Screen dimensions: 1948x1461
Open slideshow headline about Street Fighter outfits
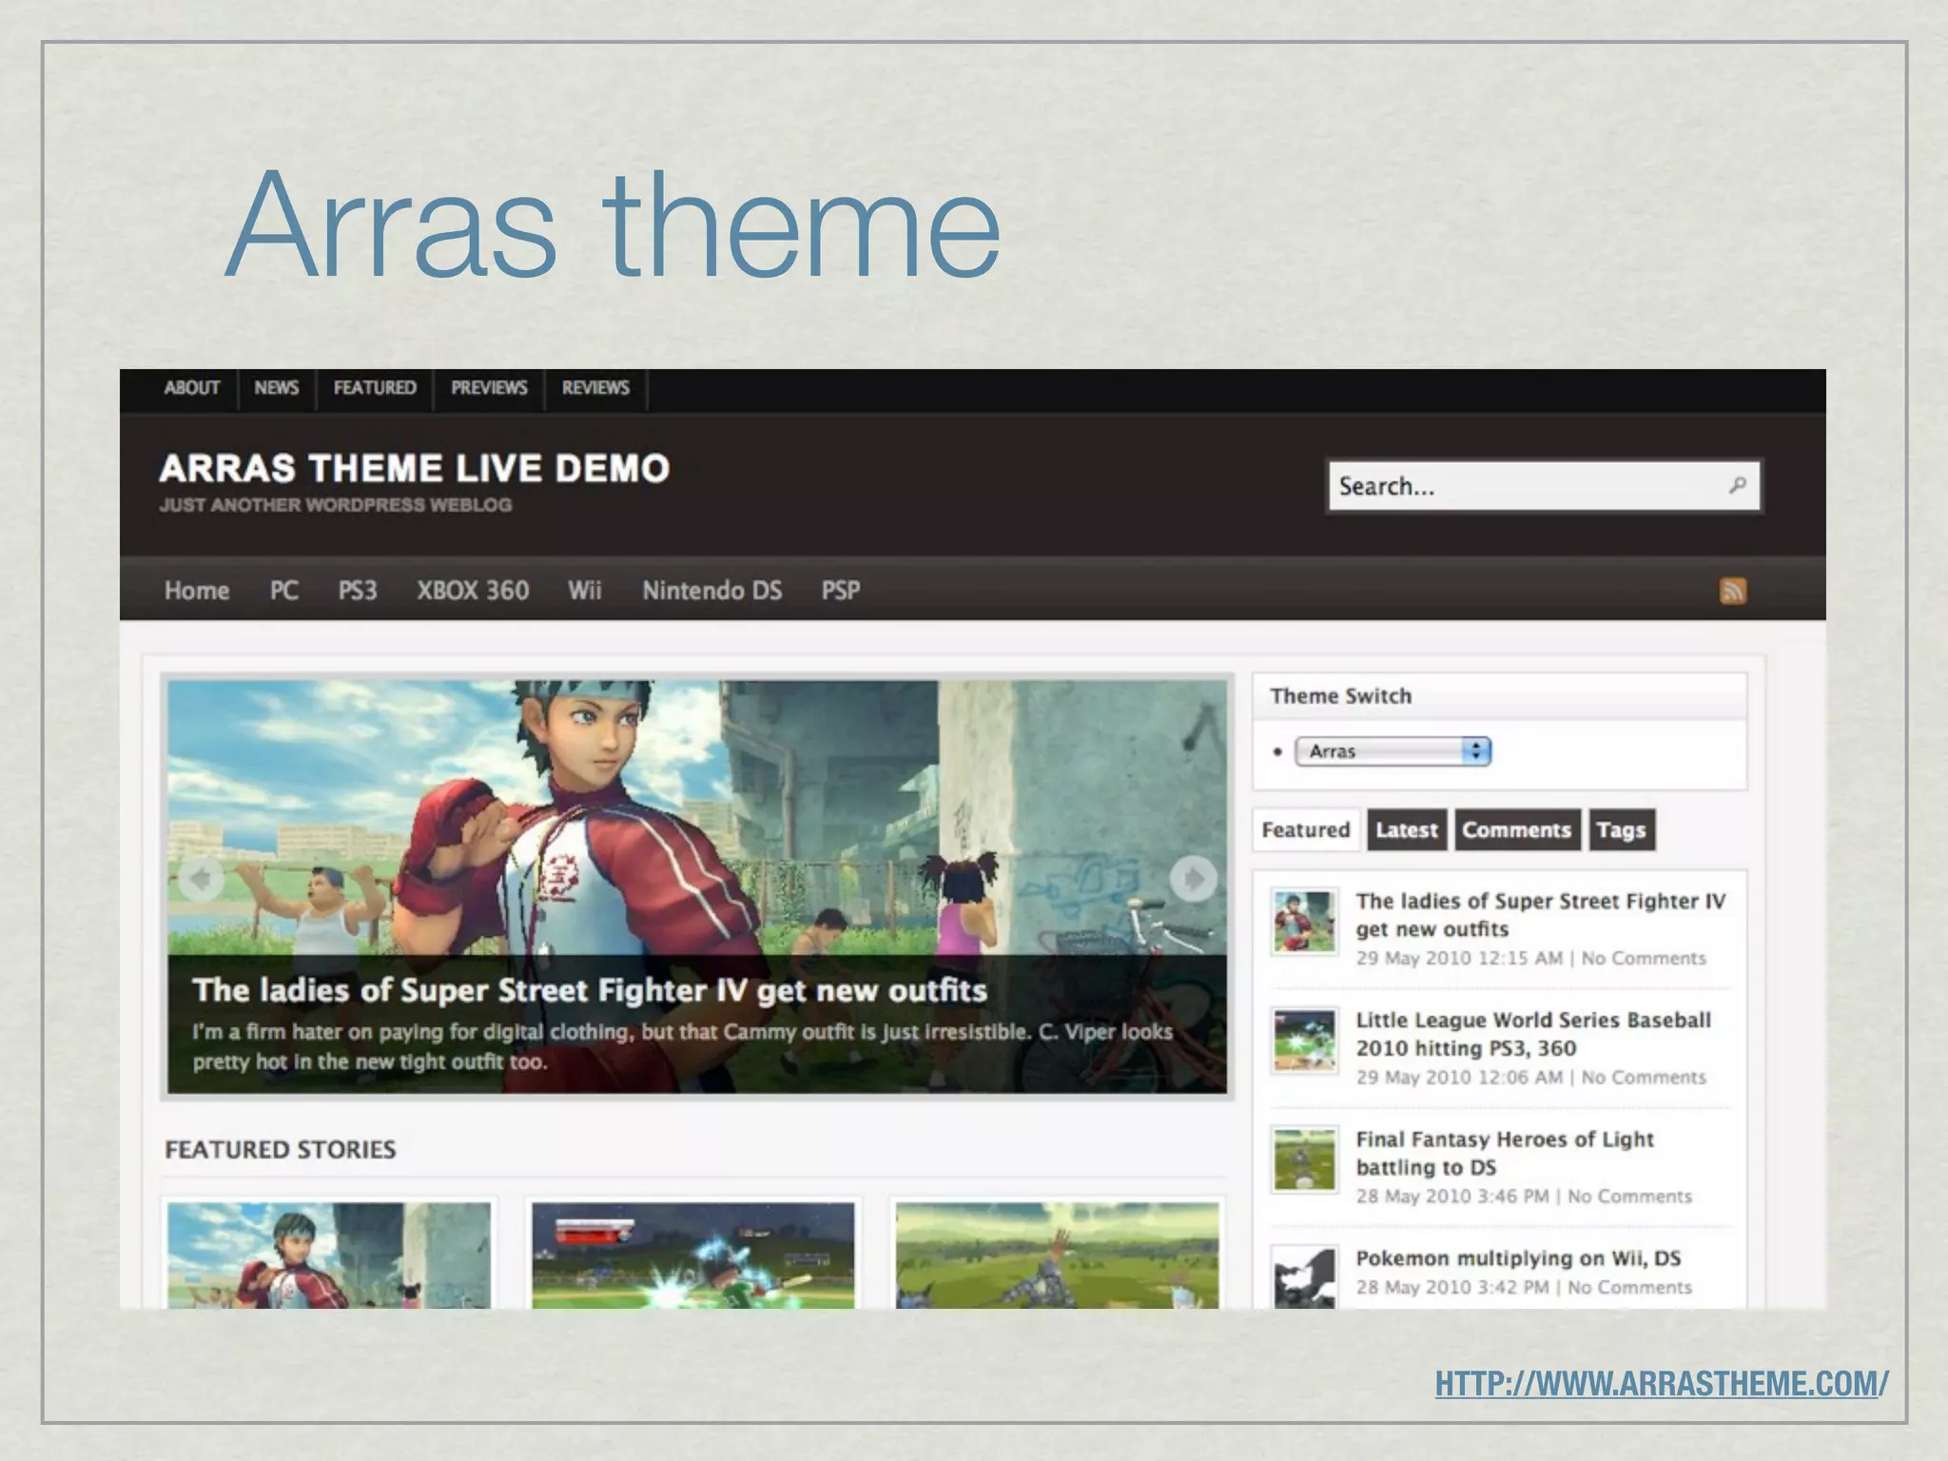pos(590,990)
